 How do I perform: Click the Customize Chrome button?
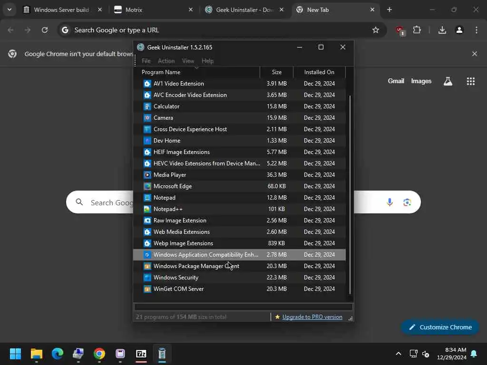(x=440, y=327)
